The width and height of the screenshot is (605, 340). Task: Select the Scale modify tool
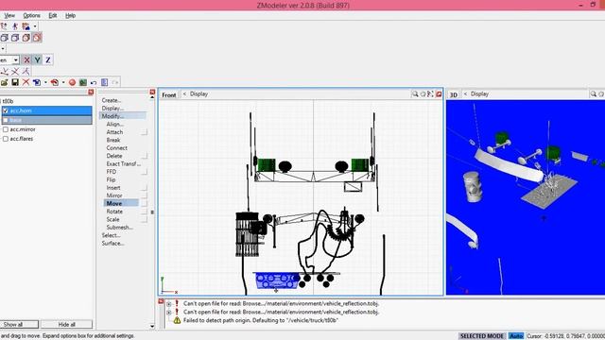pos(113,219)
